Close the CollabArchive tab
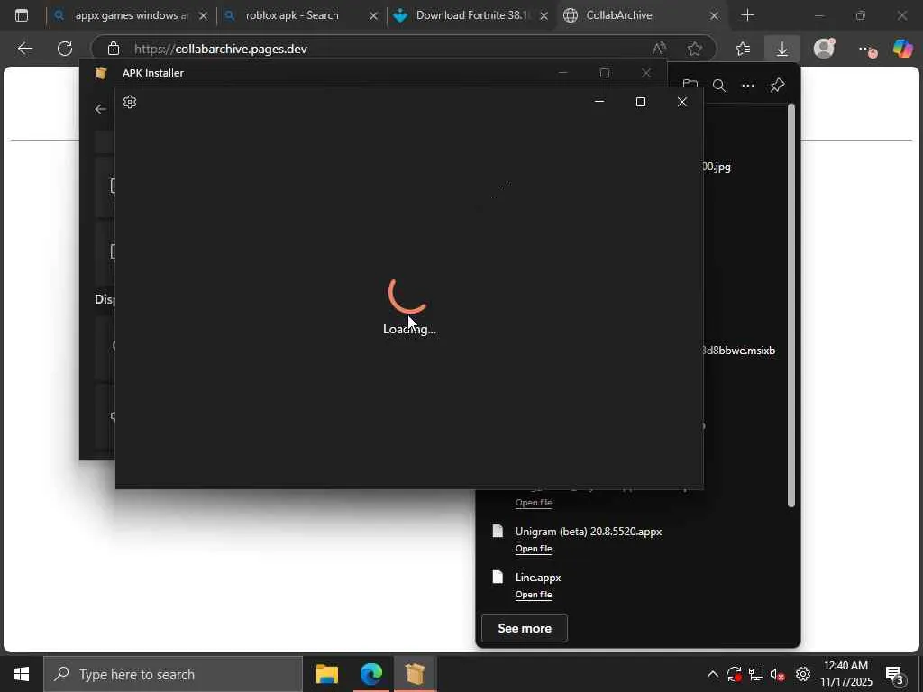 714,16
